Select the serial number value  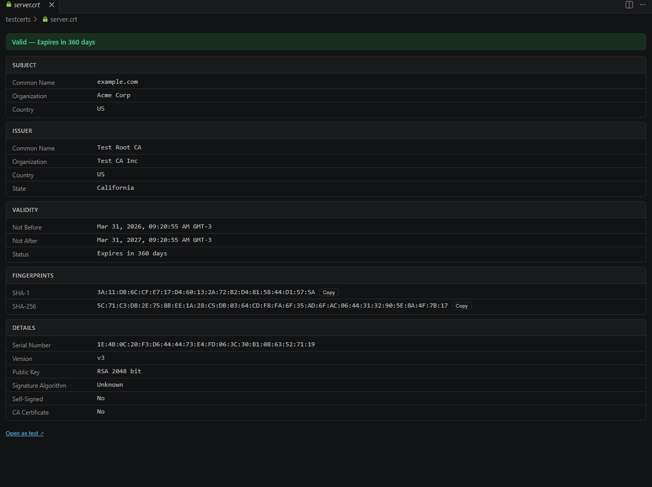[x=206, y=344]
